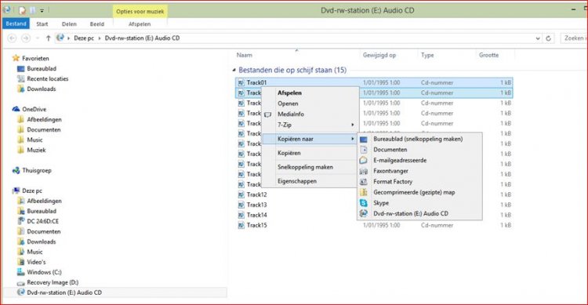Click the refresh icon beside address bar
The width and height of the screenshot is (588, 305).
pos(548,38)
